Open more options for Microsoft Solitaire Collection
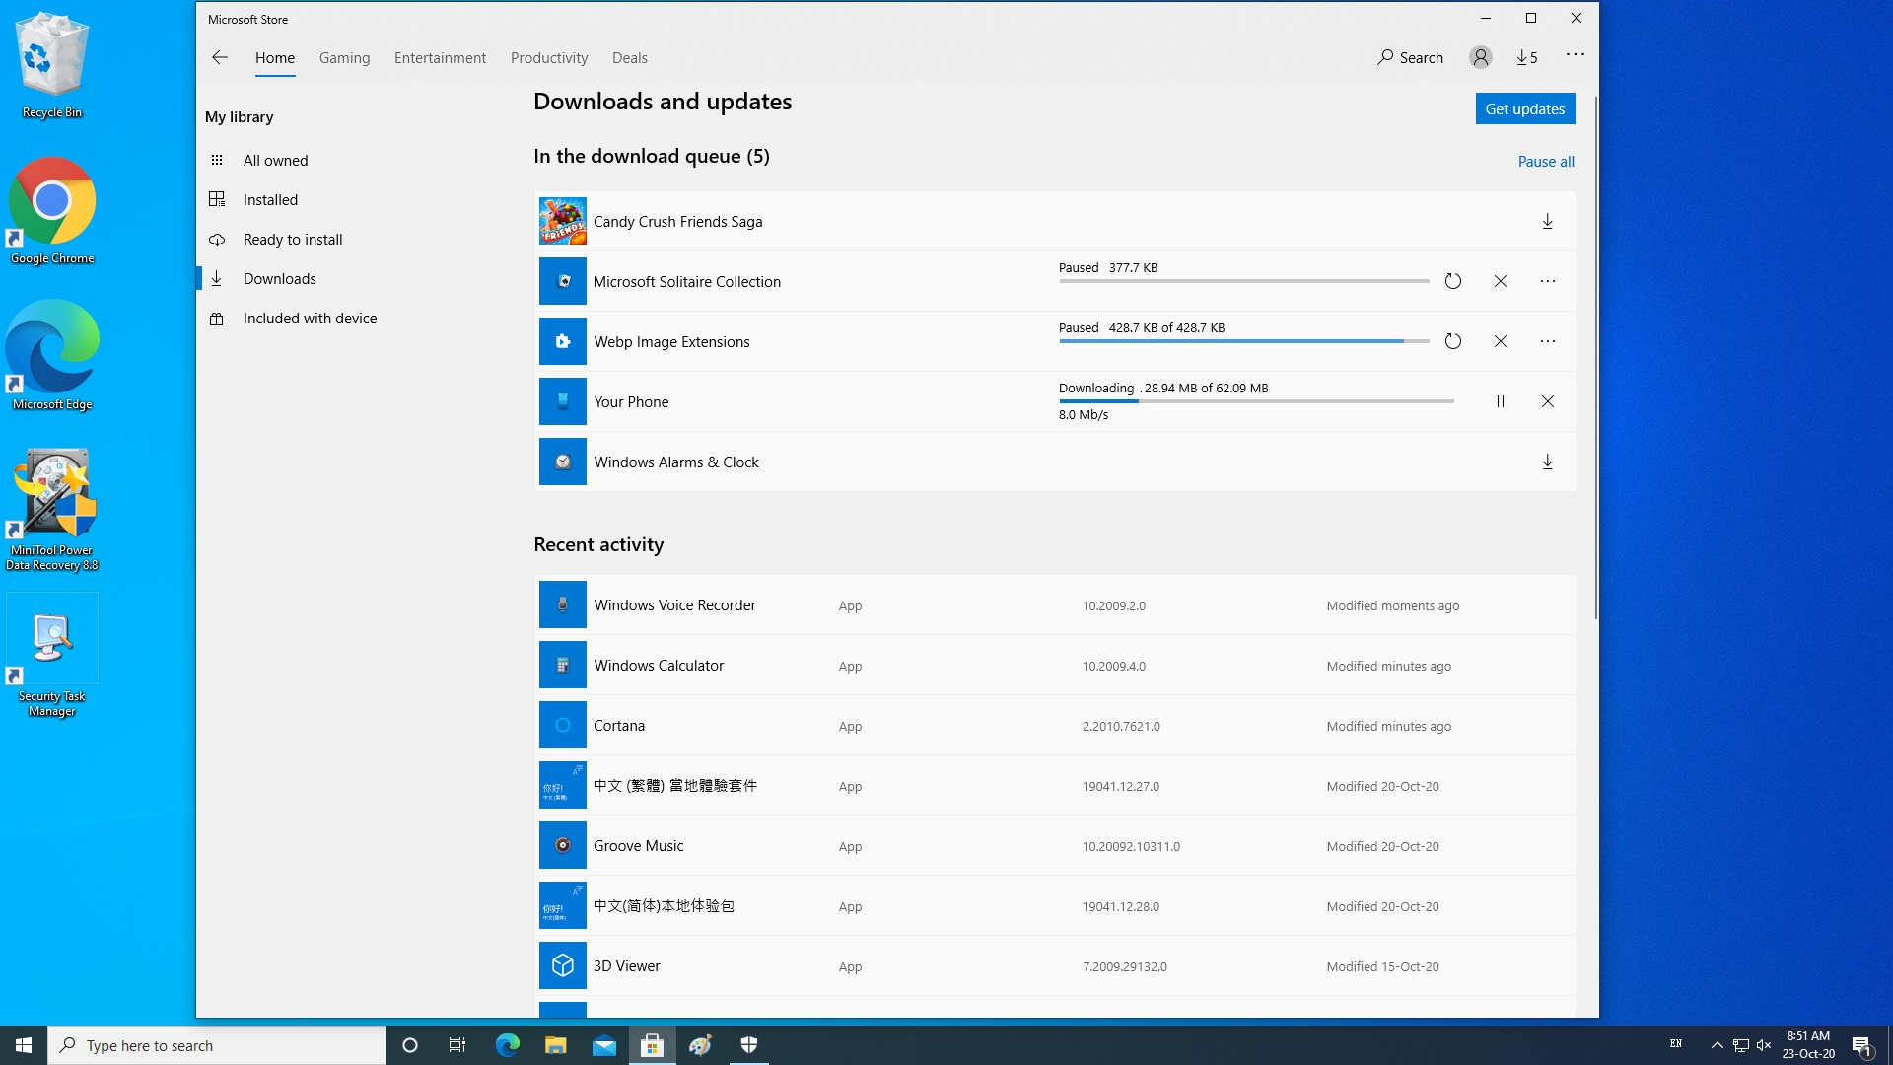This screenshot has width=1893, height=1065. pos(1547,282)
